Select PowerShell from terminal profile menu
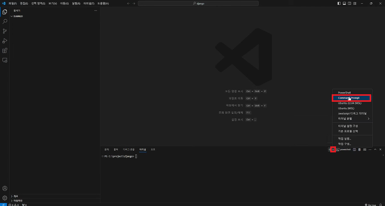 (352, 93)
